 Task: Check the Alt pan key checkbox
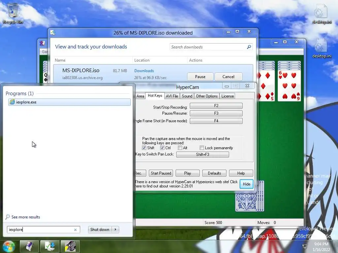[180, 148]
